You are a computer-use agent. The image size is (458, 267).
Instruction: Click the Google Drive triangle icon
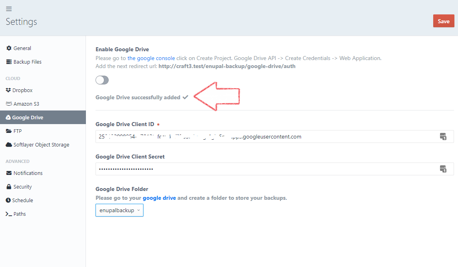pos(8,117)
